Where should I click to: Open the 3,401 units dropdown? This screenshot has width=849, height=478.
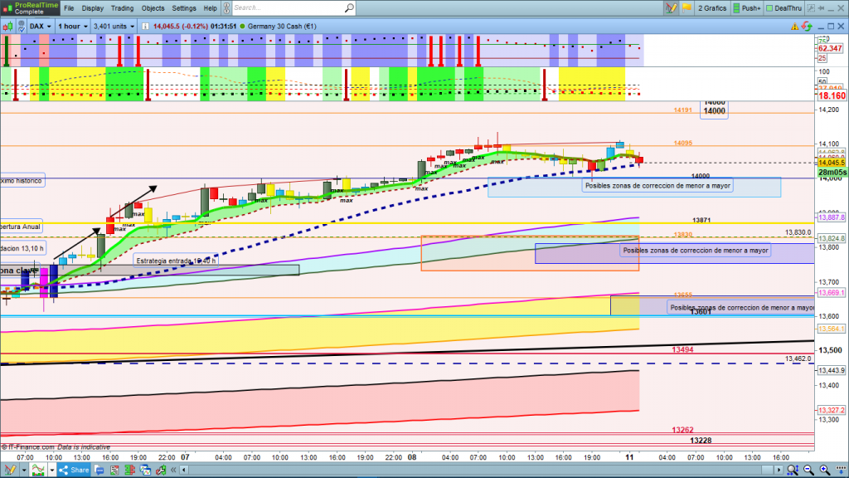[x=114, y=26]
